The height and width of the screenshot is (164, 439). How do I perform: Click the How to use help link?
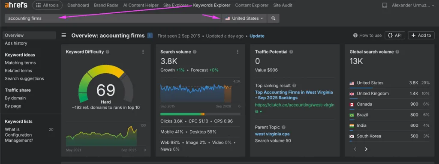[x=367, y=35]
